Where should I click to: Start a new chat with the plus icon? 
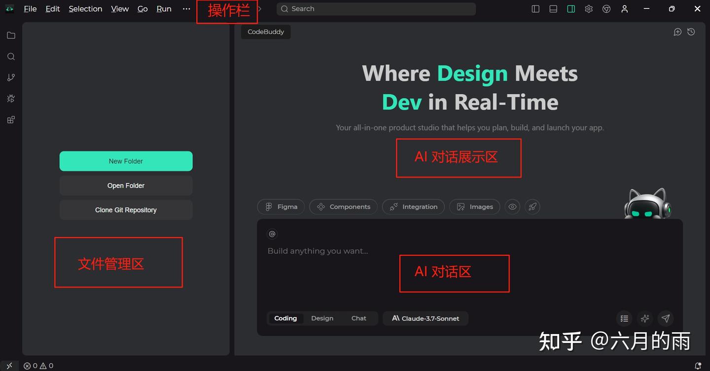677,31
